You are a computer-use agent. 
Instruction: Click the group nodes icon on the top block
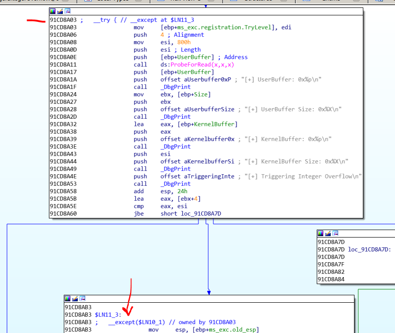[x=68, y=11]
